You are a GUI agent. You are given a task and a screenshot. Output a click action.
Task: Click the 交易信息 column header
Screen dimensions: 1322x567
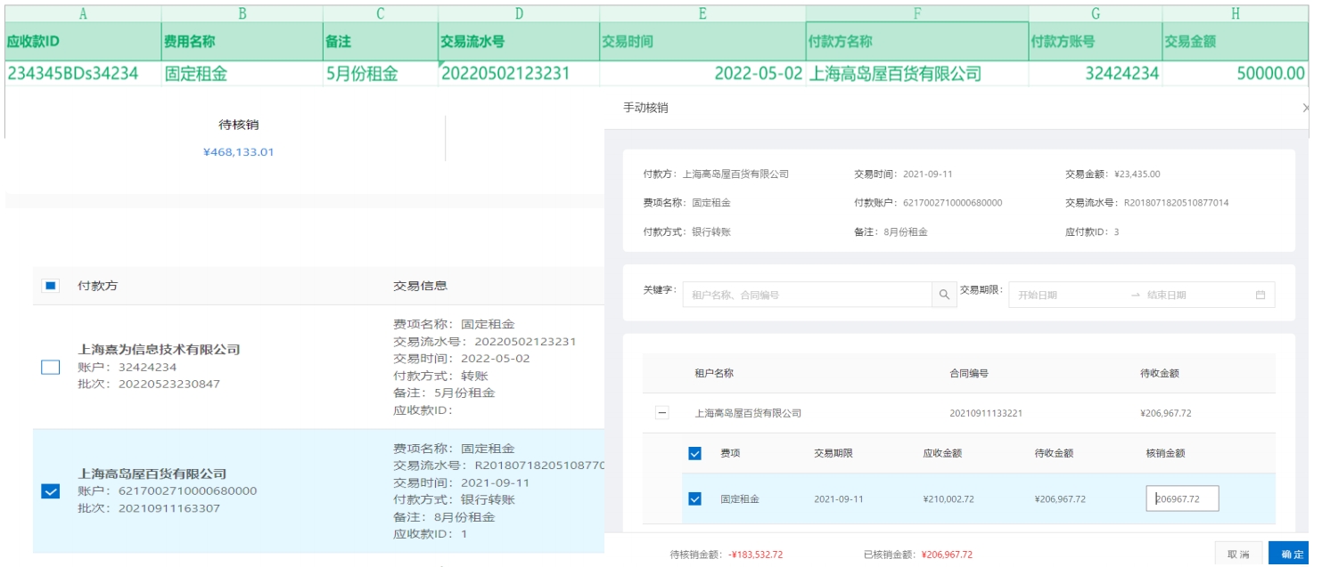420,286
